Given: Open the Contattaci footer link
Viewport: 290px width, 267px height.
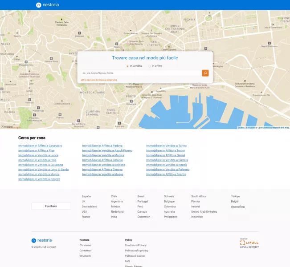Looking at the screenshot, I should click(86, 251).
